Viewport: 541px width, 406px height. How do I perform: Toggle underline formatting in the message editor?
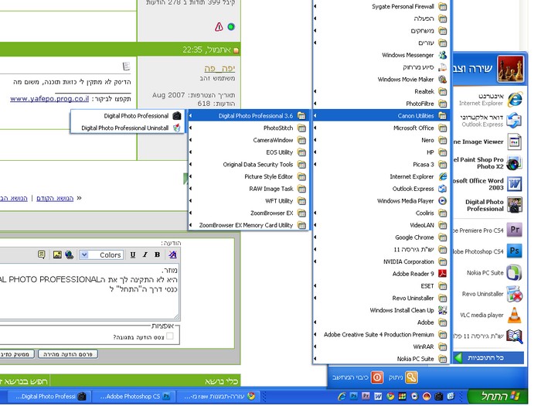coord(133,254)
